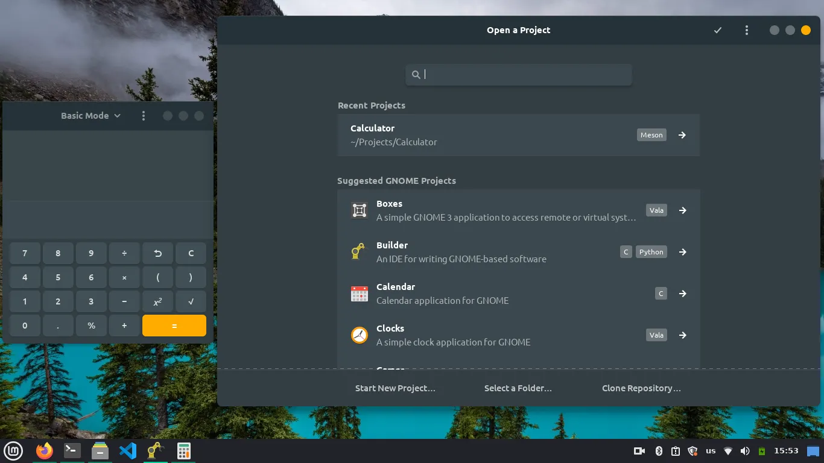Open the Calculator window menu dots
This screenshot has height=463, width=824.
click(x=144, y=116)
